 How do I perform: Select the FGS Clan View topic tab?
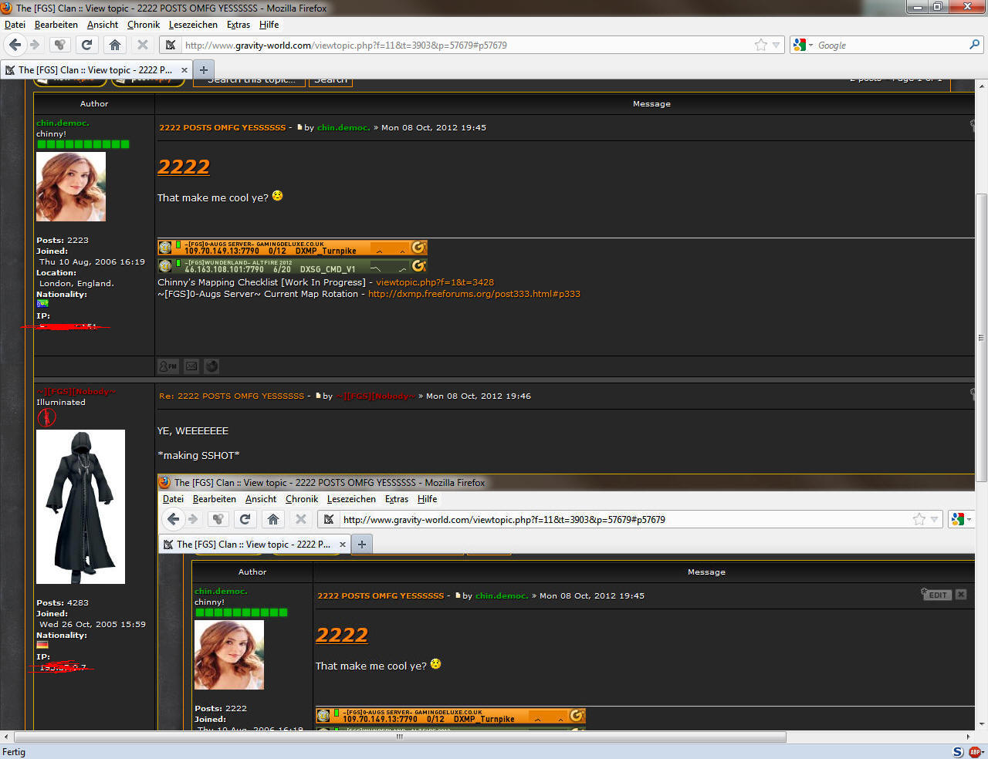click(x=95, y=69)
